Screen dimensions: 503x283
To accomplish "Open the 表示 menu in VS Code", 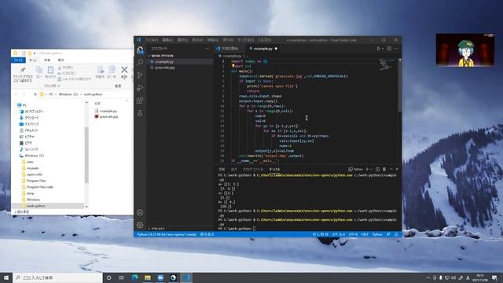I will pyautogui.click(x=197, y=40).
